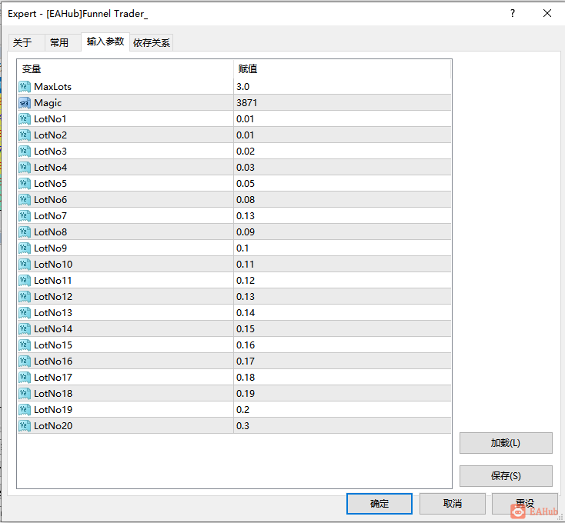This screenshot has height=523, width=565.
Task: Click the LotNo3 row icon
Action: 25,152
